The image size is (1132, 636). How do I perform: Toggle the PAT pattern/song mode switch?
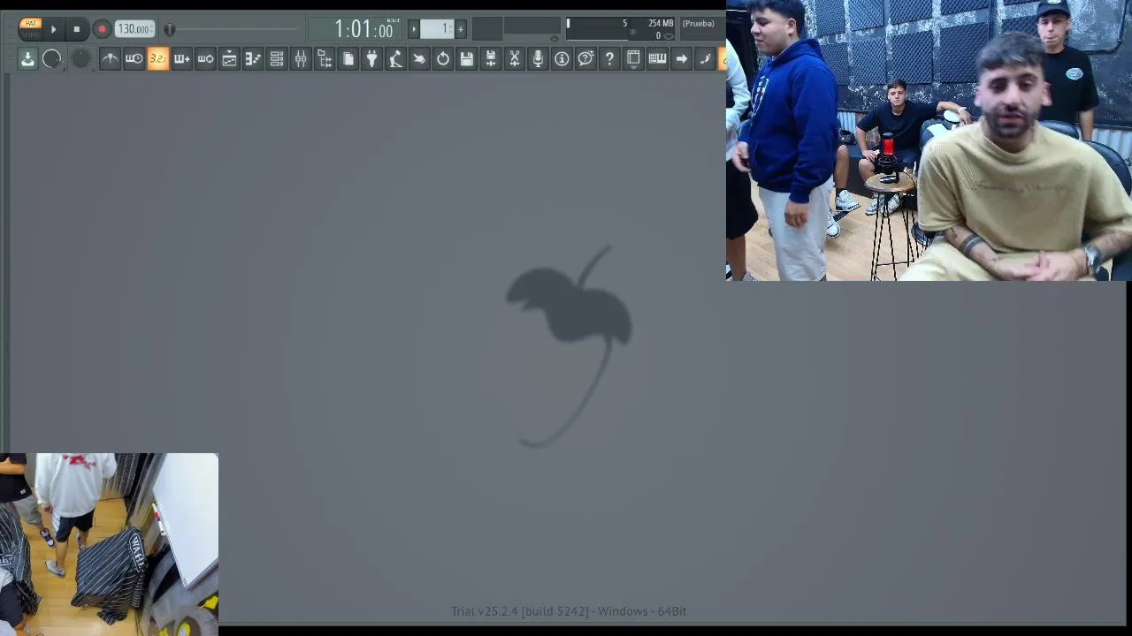tap(30, 28)
